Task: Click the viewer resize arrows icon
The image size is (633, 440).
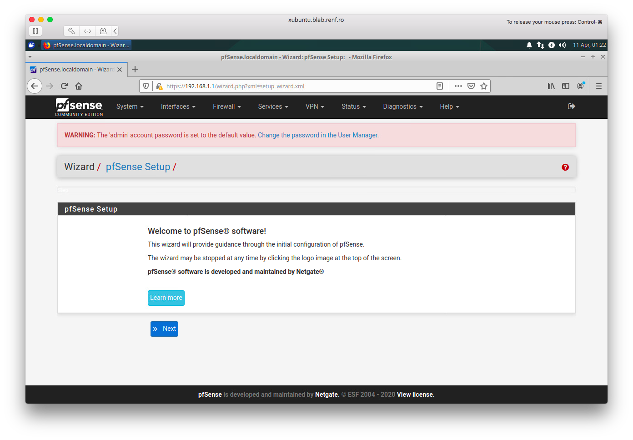Action: [x=87, y=31]
